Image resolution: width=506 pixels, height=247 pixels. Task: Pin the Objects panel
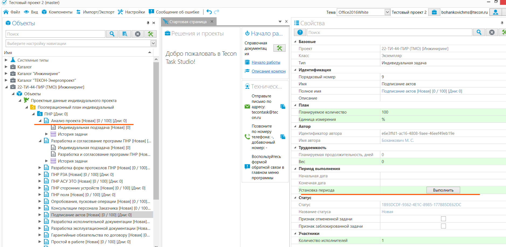tap(148, 23)
